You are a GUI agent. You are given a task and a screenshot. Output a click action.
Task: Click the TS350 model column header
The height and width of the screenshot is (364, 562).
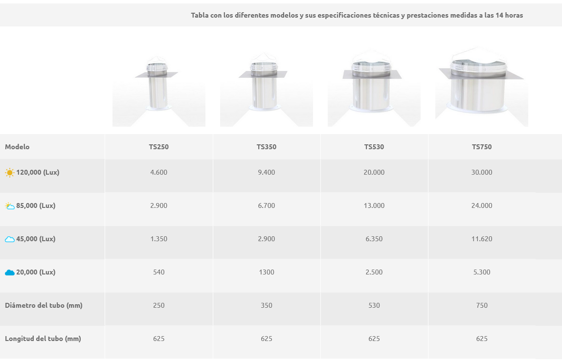pyautogui.click(x=267, y=147)
